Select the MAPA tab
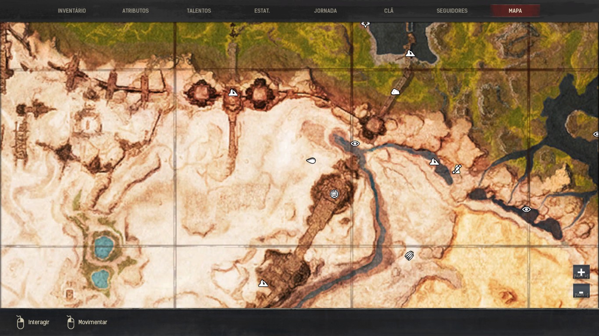Viewport: 599px width, 336px height. point(515,10)
